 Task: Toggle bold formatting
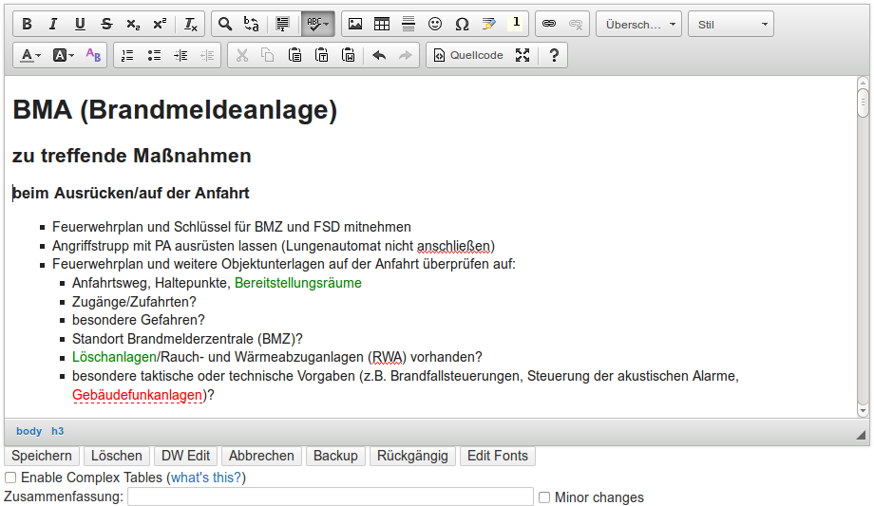coord(28,24)
